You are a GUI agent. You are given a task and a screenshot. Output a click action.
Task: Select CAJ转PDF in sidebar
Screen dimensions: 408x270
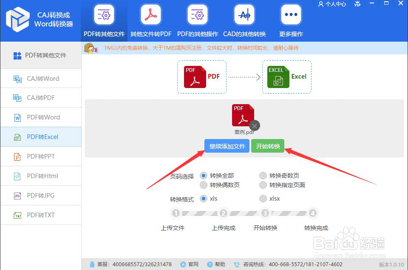(x=41, y=98)
